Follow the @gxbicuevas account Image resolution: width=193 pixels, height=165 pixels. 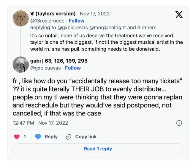(x=73, y=68)
